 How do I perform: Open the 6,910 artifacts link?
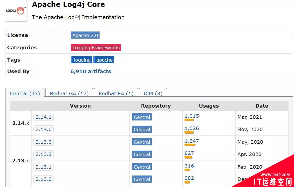point(91,71)
